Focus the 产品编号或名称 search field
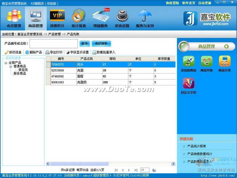This screenshot has width=237, height=178. [x=54, y=44]
